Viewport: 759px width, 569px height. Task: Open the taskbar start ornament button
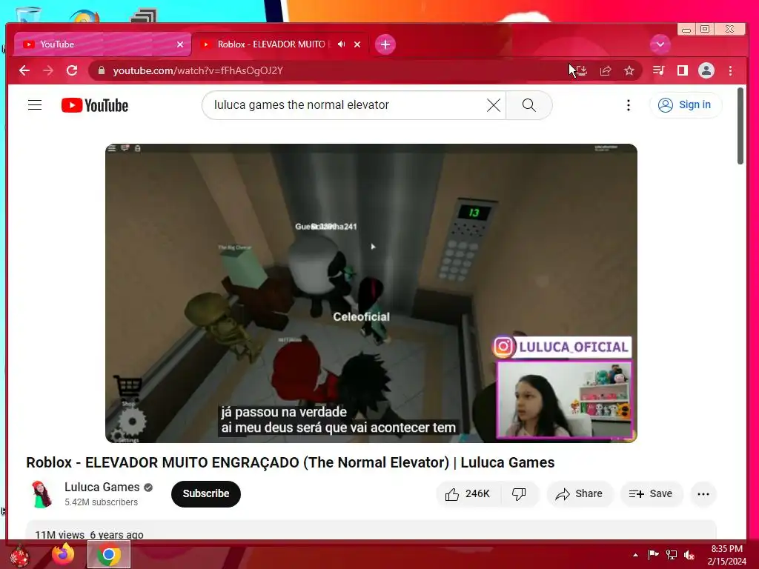click(x=19, y=555)
